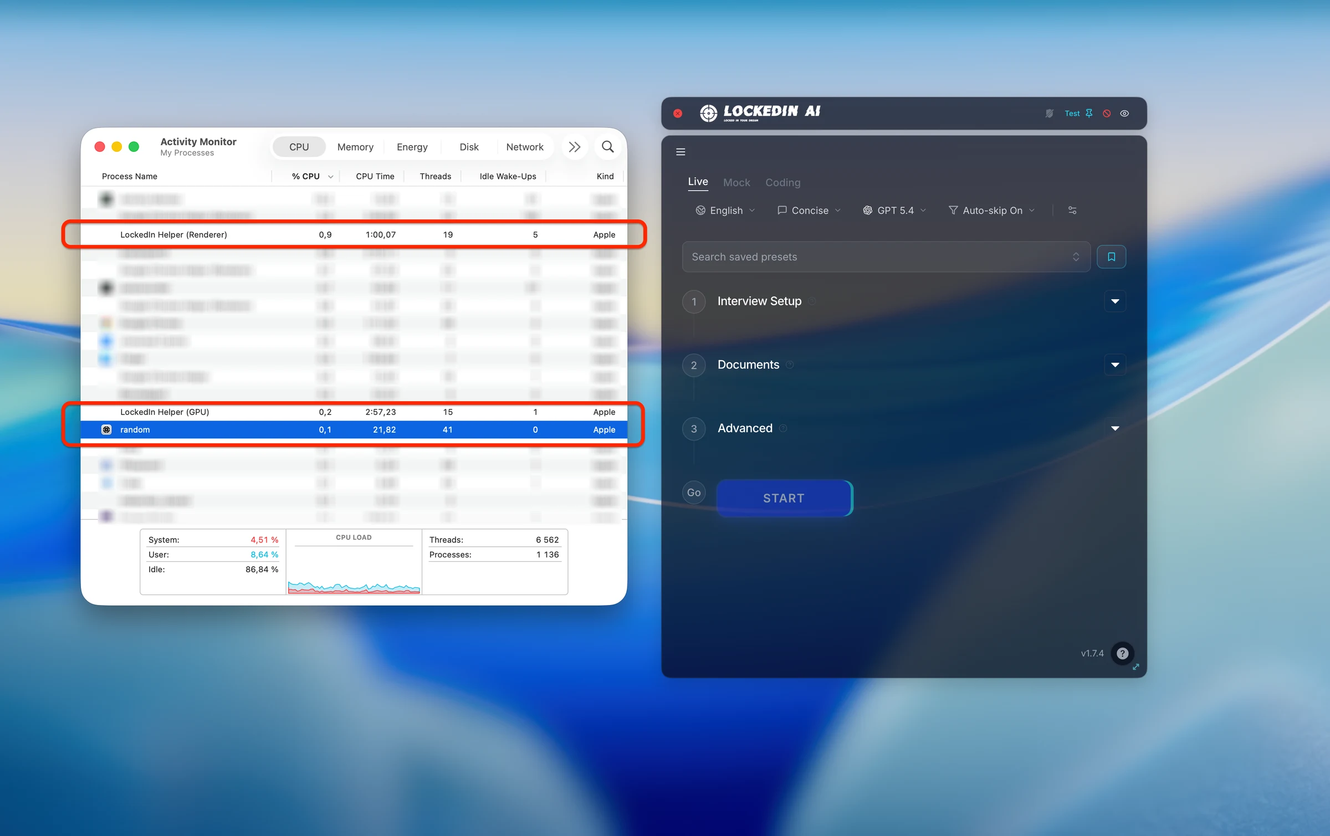
Task: Sort by the Idle Wake-Ups column header
Action: 507,176
